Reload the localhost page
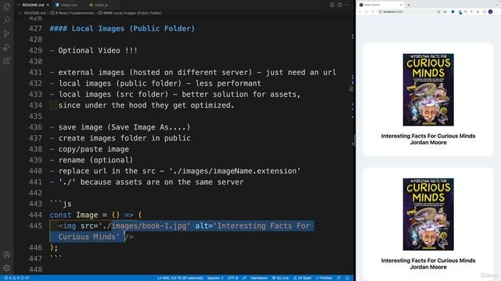The width and height of the screenshot is (501, 281). click(373, 12)
